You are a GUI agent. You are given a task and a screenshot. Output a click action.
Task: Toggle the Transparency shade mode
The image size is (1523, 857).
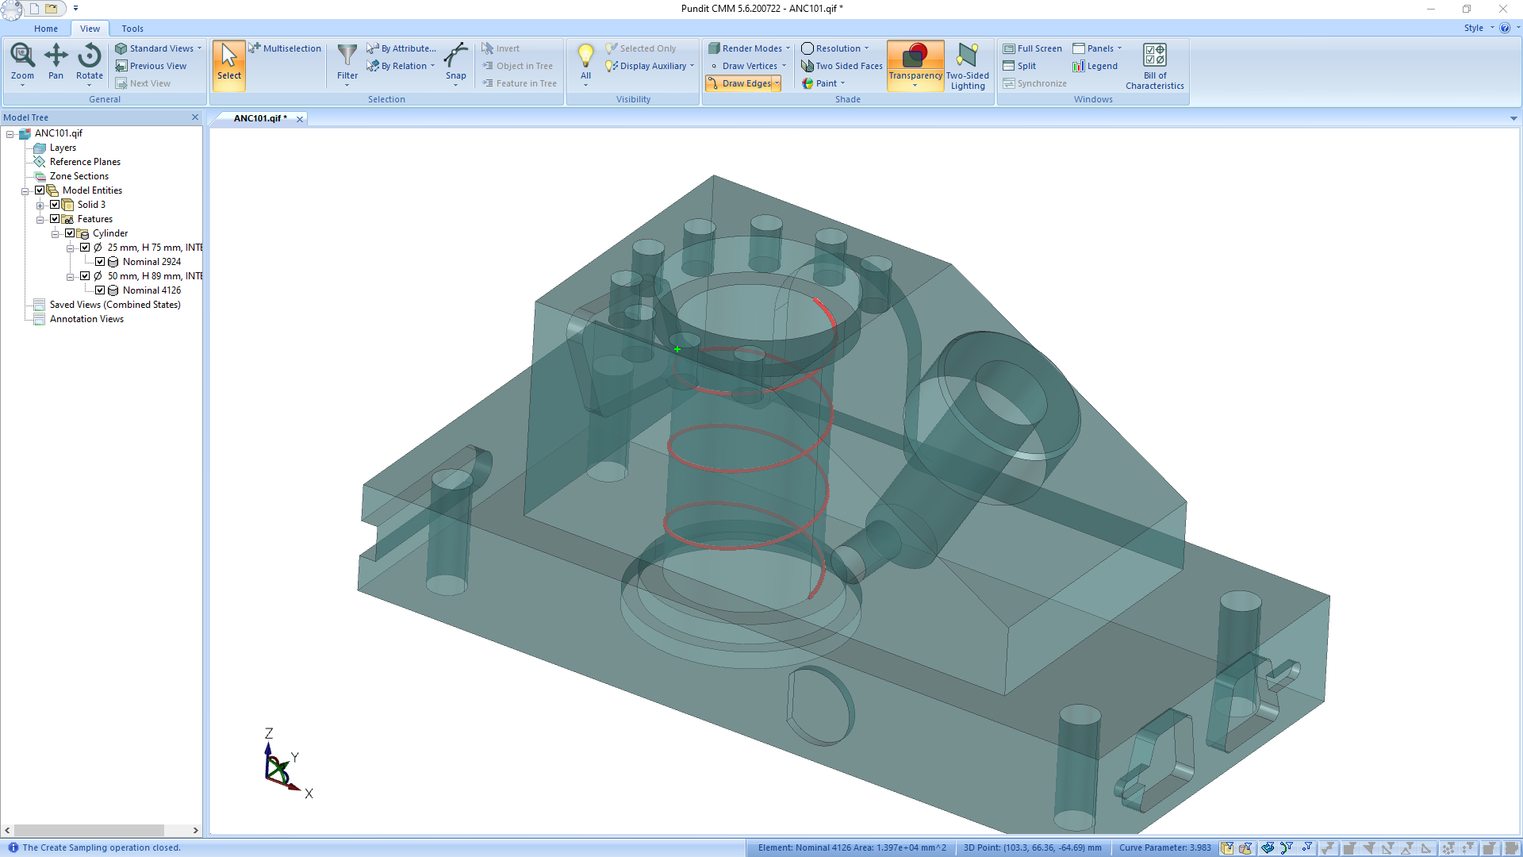click(x=915, y=63)
